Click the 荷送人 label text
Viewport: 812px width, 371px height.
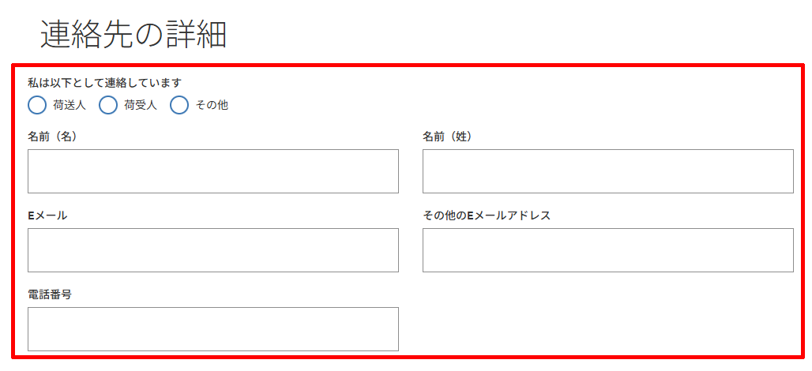pos(69,106)
